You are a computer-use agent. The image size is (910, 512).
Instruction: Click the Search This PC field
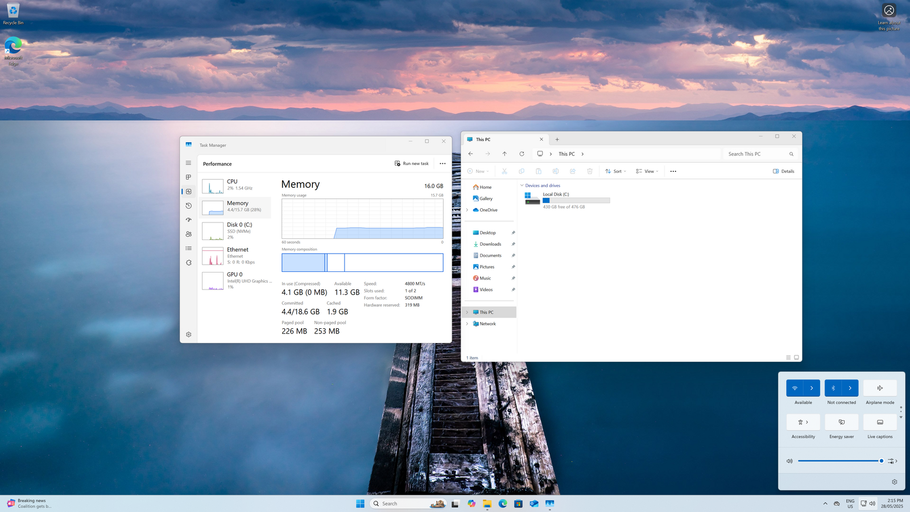(755, 154)
